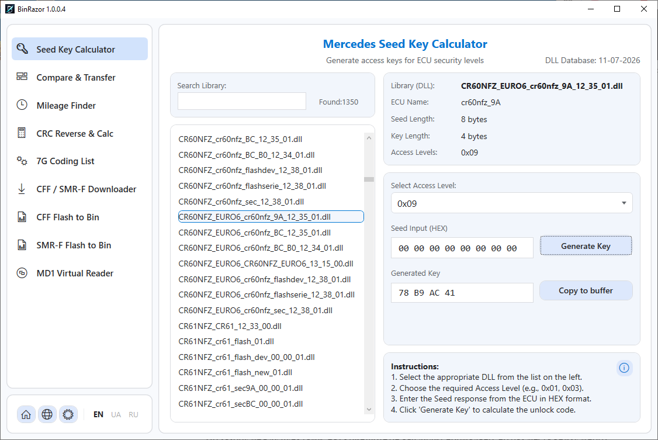Screen dimensions: 658x440
Task: Open the Compare & Transfer section
Action: (x=79, y=77)
